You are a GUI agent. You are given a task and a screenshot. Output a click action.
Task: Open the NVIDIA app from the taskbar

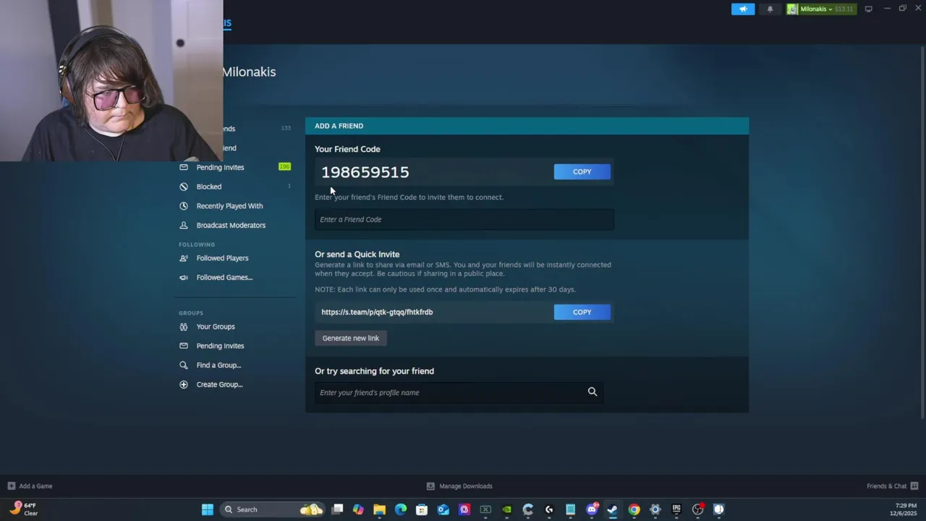(506, 509)
